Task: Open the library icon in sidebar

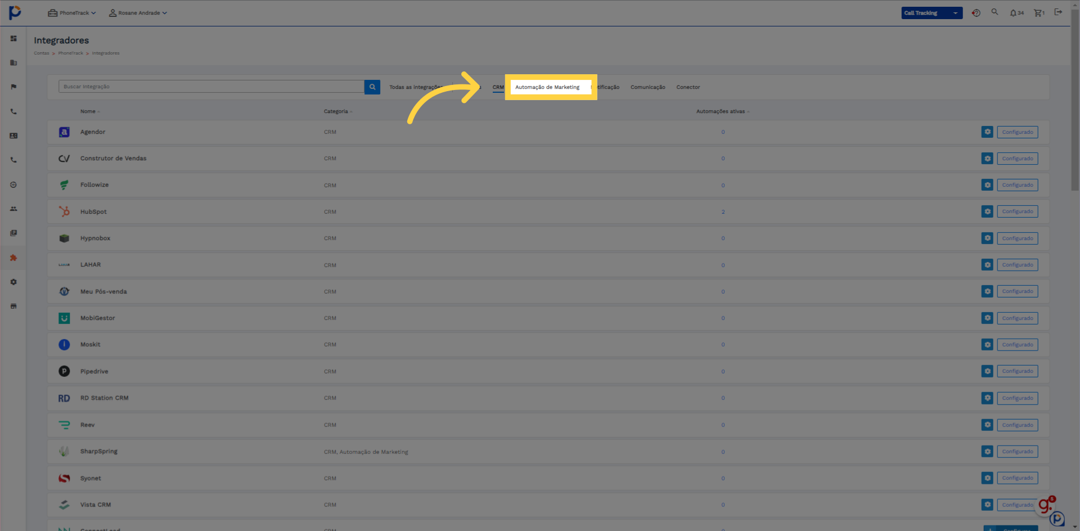Action: [x=13, y=233]
